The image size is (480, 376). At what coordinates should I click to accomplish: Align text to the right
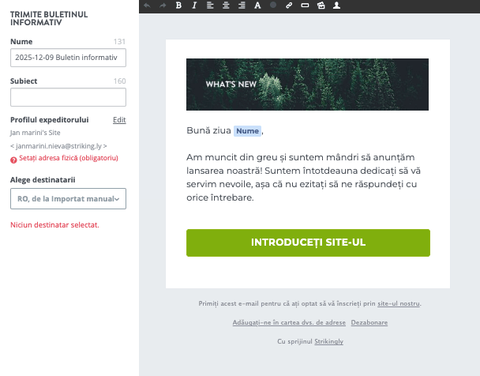[x=242, y=6]
